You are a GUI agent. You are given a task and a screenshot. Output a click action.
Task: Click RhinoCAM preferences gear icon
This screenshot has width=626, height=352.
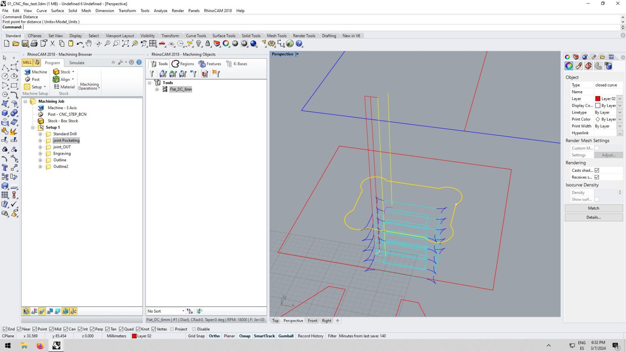tap(131, 62)
